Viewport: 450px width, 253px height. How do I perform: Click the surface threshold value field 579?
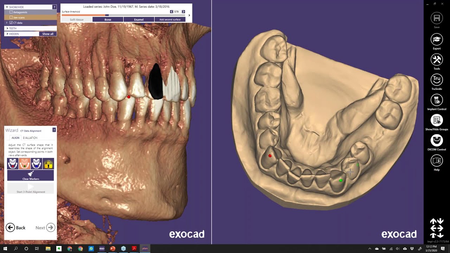(177, 12)
